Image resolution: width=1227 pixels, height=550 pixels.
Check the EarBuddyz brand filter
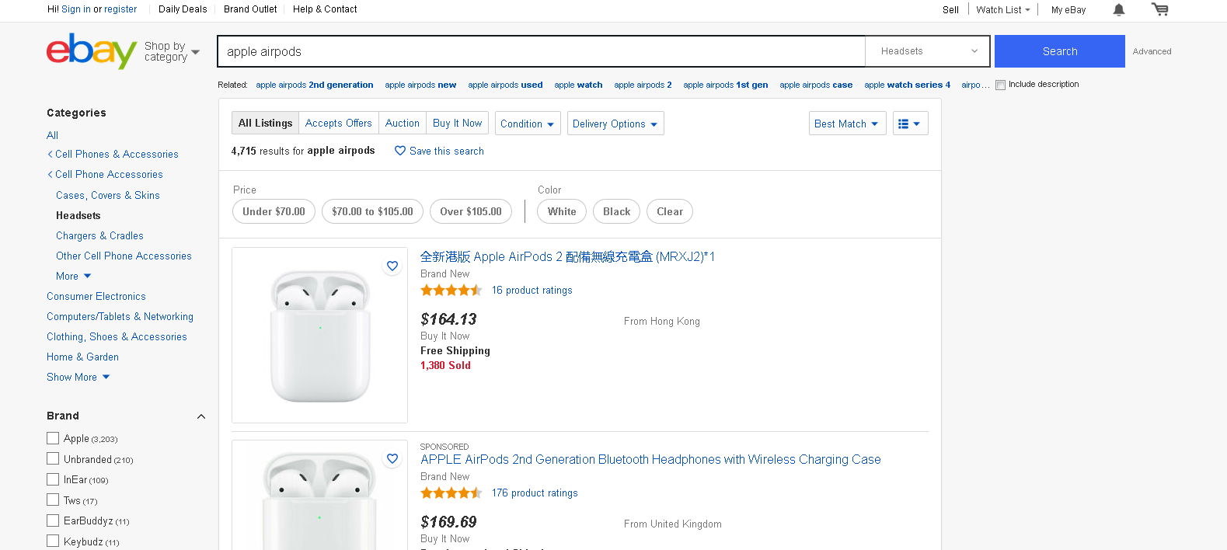pyautogui.click(x=53, y=520)
